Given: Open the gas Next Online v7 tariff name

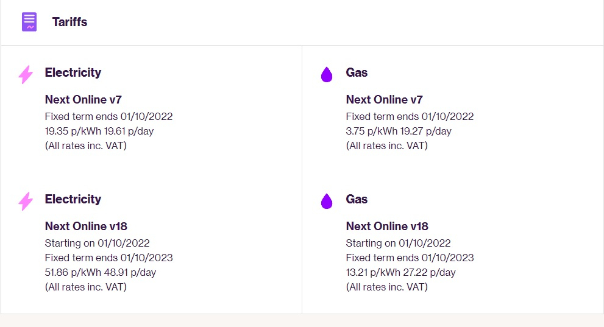Looking at the screenshot, I should pyautogui.click(x=384, y=99).
